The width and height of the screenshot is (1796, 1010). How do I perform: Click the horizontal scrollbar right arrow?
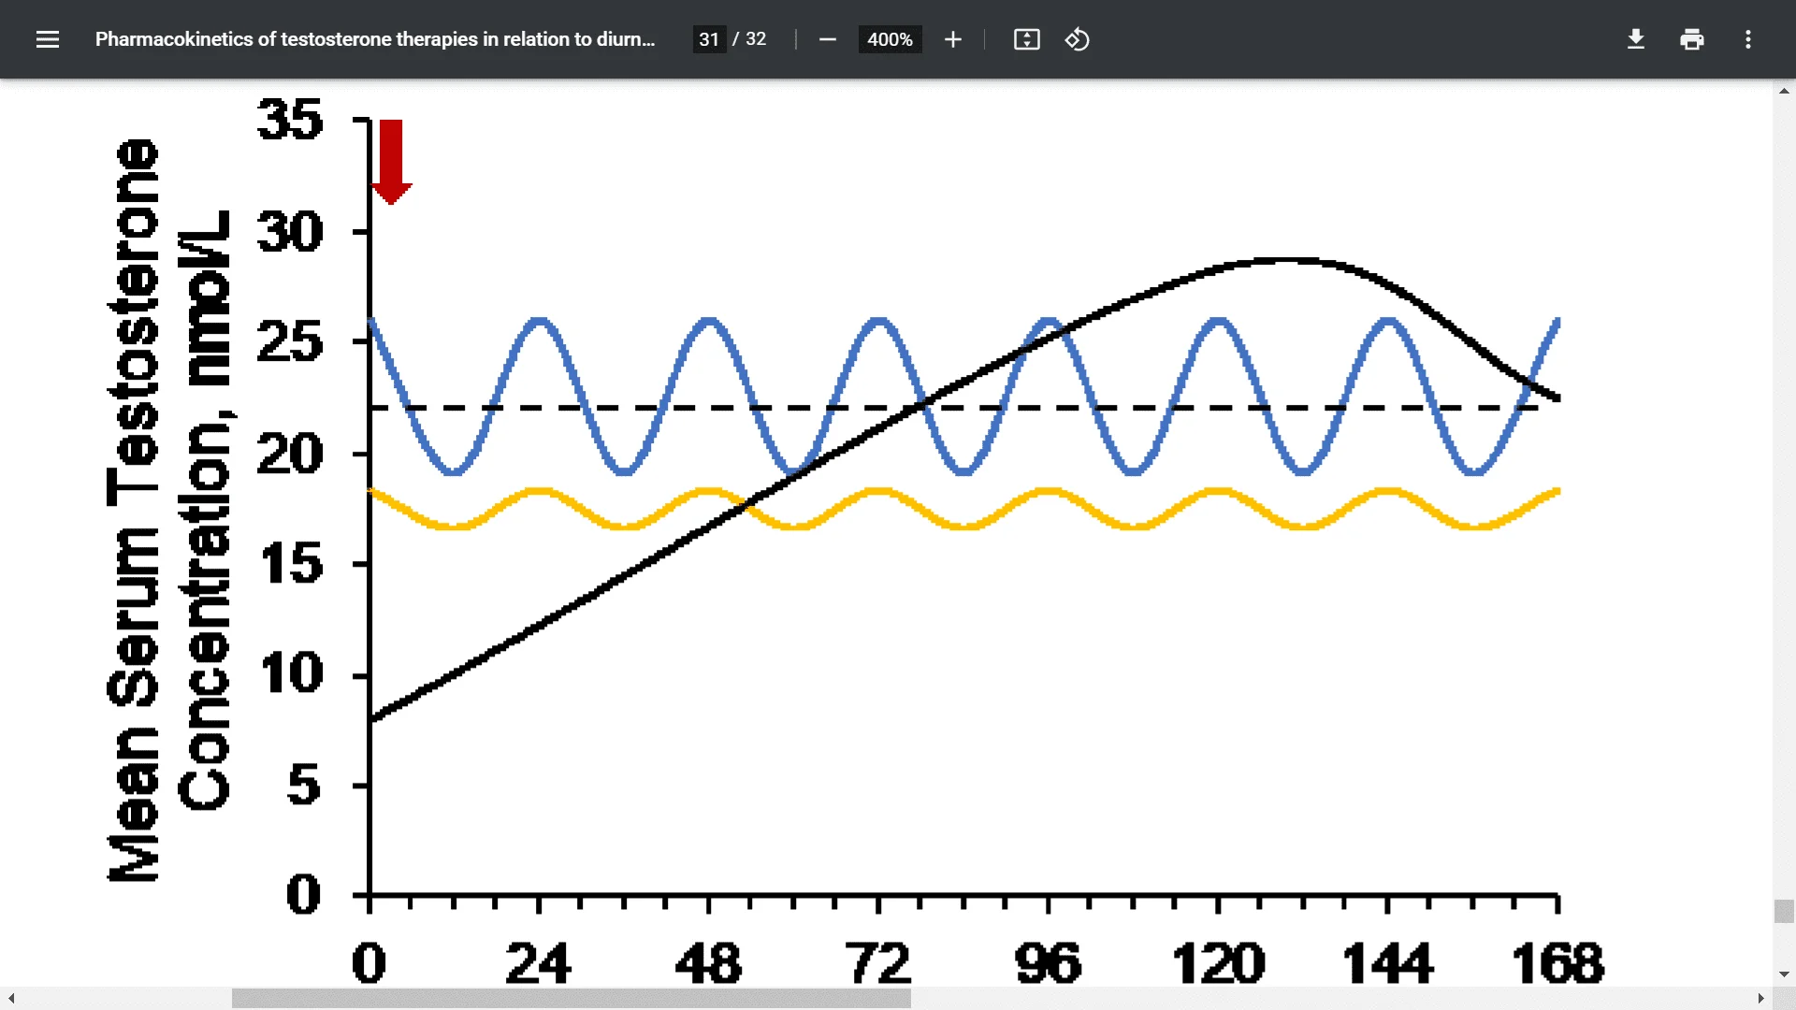[x=1760, y=999]
